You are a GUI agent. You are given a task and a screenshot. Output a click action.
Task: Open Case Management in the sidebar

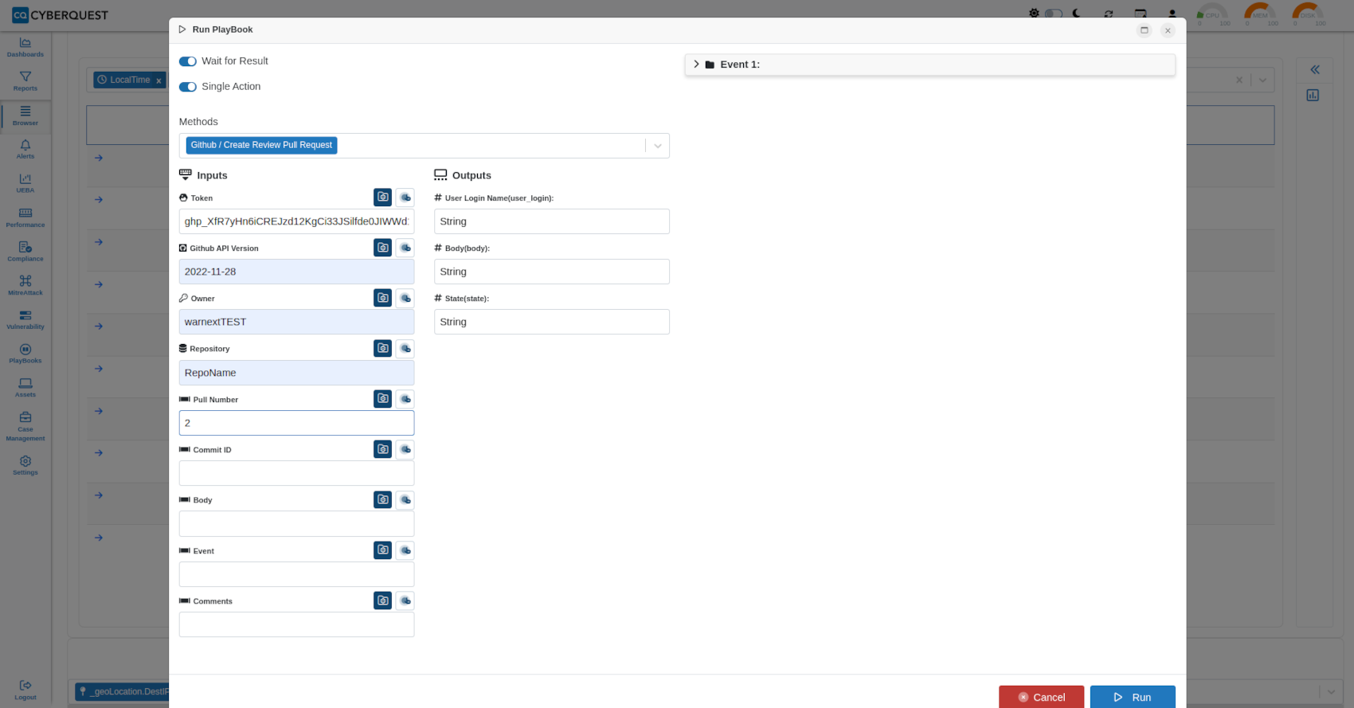pos(25,426)
